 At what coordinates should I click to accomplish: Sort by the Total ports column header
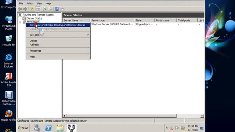click(187, 21)
